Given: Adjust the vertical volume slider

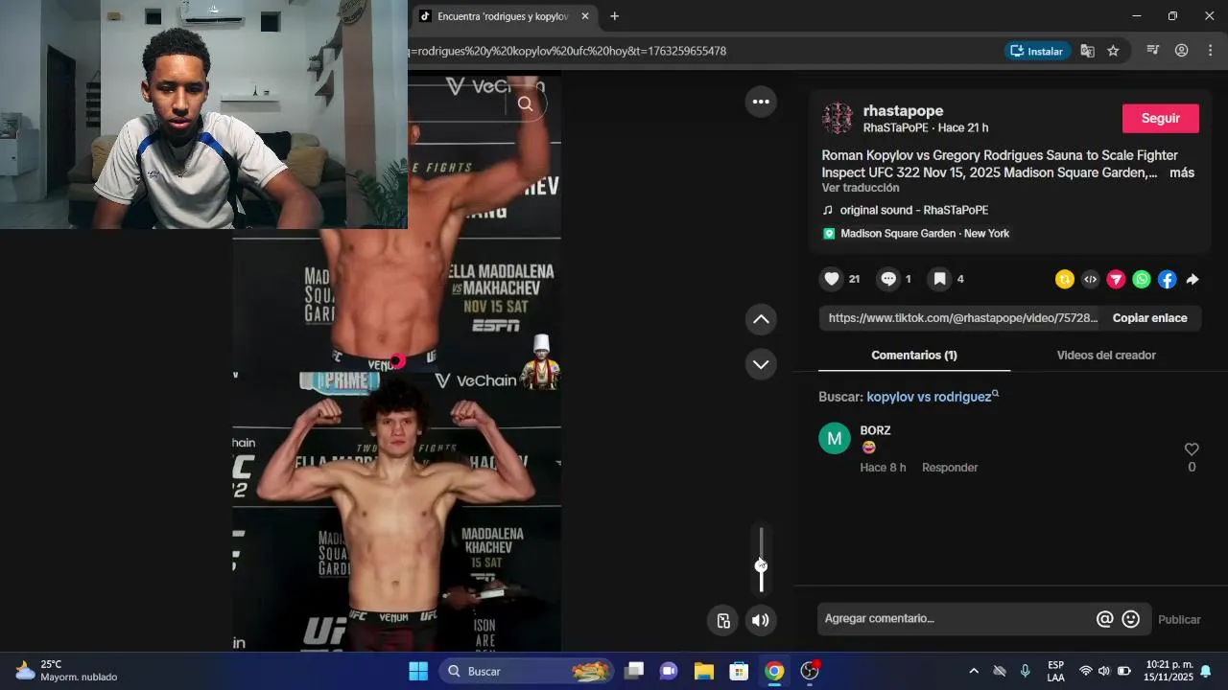Looking at the screenshot, I should pos(762,561).
